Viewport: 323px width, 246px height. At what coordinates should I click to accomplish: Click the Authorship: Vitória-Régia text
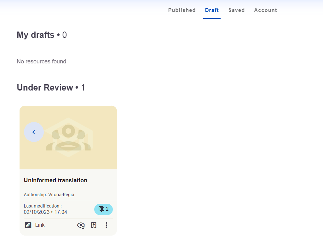(49, 195)
